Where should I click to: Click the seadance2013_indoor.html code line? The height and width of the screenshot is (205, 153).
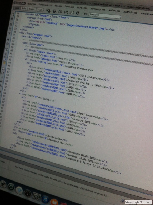(69, 73)
